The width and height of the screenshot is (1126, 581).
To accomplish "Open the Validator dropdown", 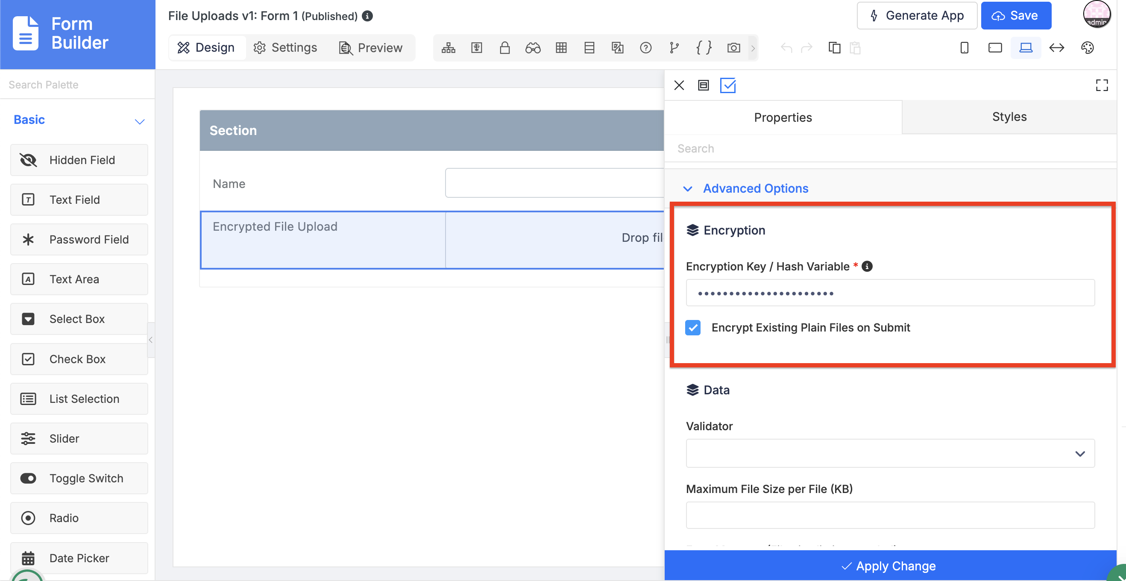I will tap(890, 453).
